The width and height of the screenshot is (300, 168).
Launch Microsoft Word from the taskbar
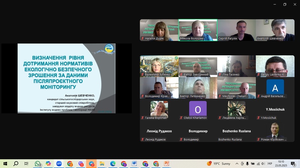(134, 164)
